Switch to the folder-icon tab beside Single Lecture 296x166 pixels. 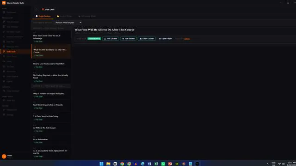coord(64,16)
